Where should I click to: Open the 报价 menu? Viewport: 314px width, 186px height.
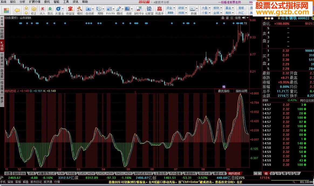(13, 2)
